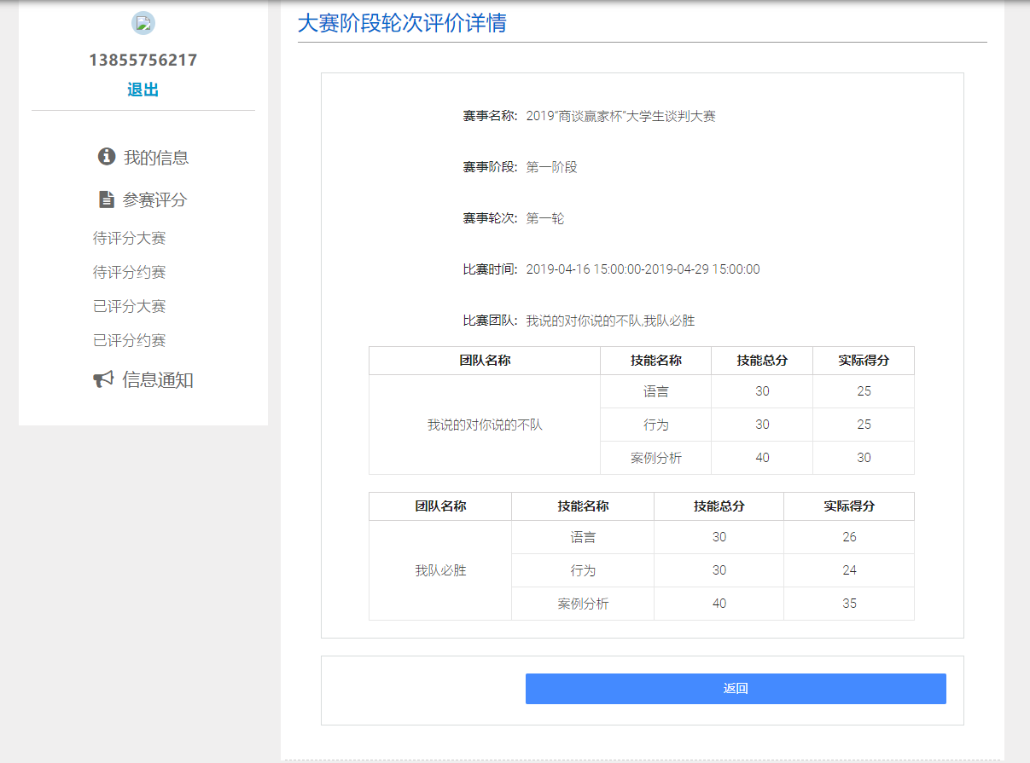
Task: Click the 语言 skill cell for 我说的对你说的不队
Action: [x=656, y=391]
